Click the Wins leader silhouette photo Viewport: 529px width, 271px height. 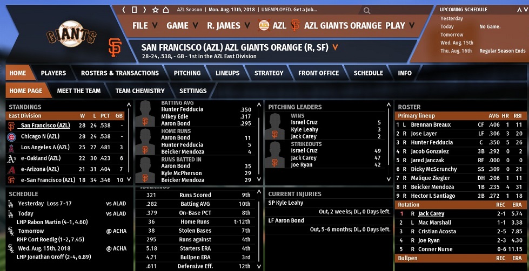pyautogui.click(x=274, y=127)
